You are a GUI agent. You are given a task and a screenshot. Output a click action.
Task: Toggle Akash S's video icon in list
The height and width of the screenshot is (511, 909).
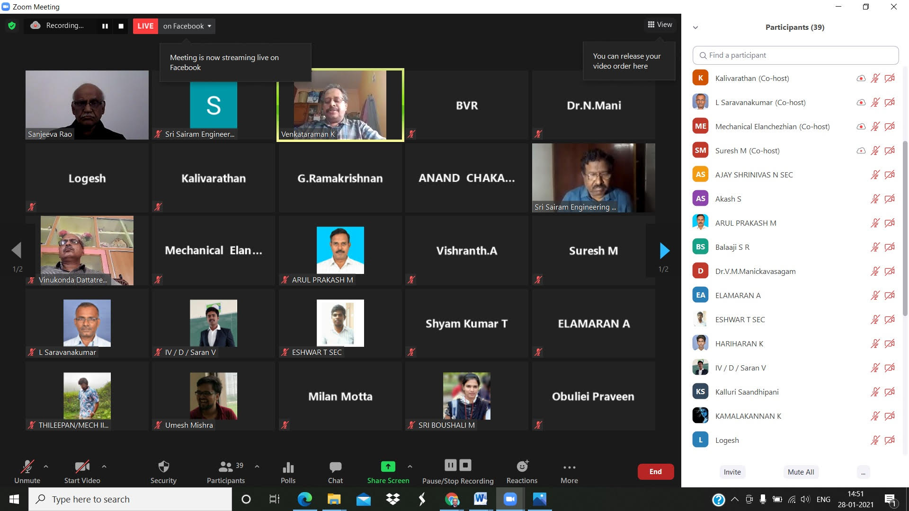tap(890, 199)
